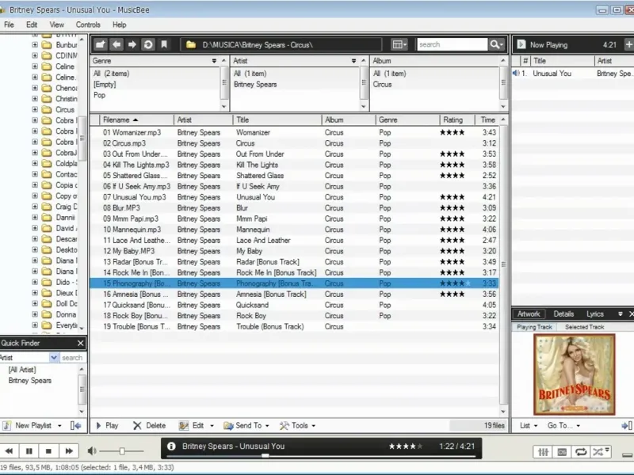634x475 pixels.
Task: Open the equalizer sliders icon
Action: click(543, 452)
